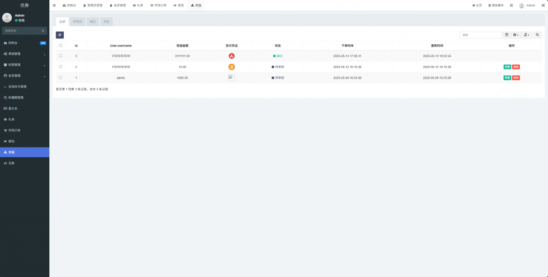Viewport: 548px width, 277px height.
Task: Open the 会员管理 tab in top bar
Action: click(118, 5)
